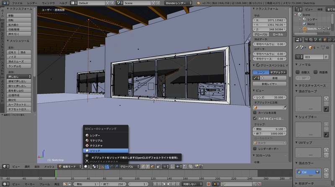The width and height of the screenshot is (335, 187).
Task: Toggle the fake user F button
Action: click(326, 57)
